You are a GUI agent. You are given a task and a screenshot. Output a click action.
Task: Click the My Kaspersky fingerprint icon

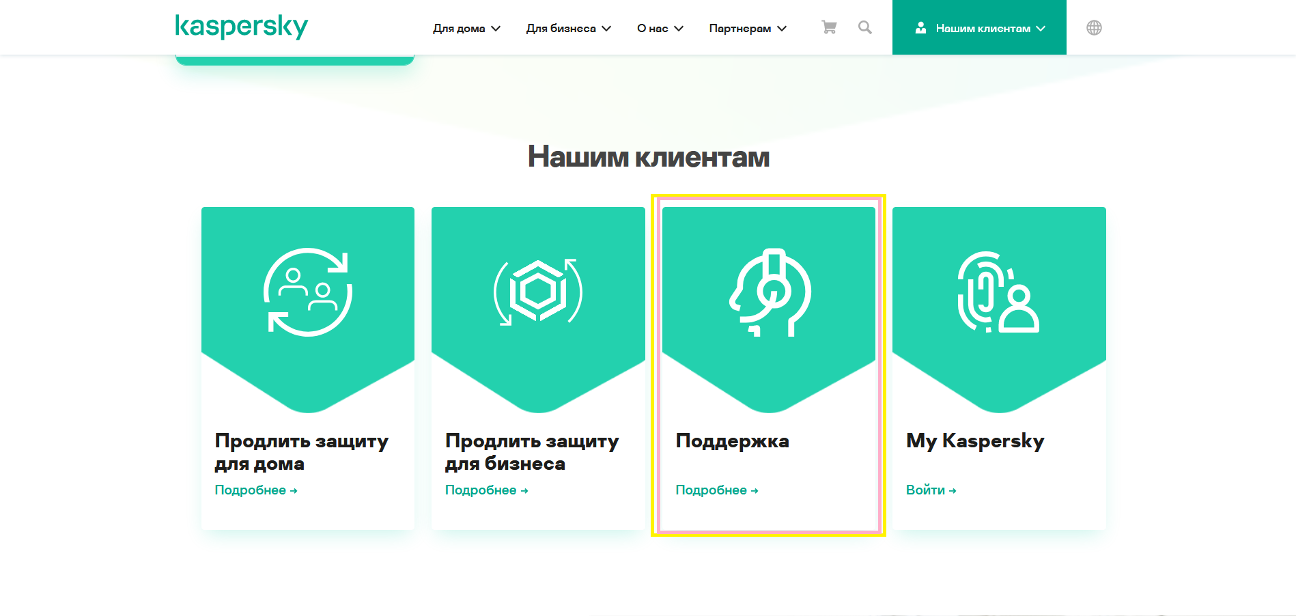tap(998, 292)
